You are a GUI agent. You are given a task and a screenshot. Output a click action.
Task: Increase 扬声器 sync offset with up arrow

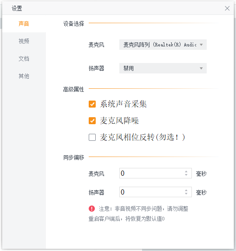pyautogui.click(x=186, y=190)
